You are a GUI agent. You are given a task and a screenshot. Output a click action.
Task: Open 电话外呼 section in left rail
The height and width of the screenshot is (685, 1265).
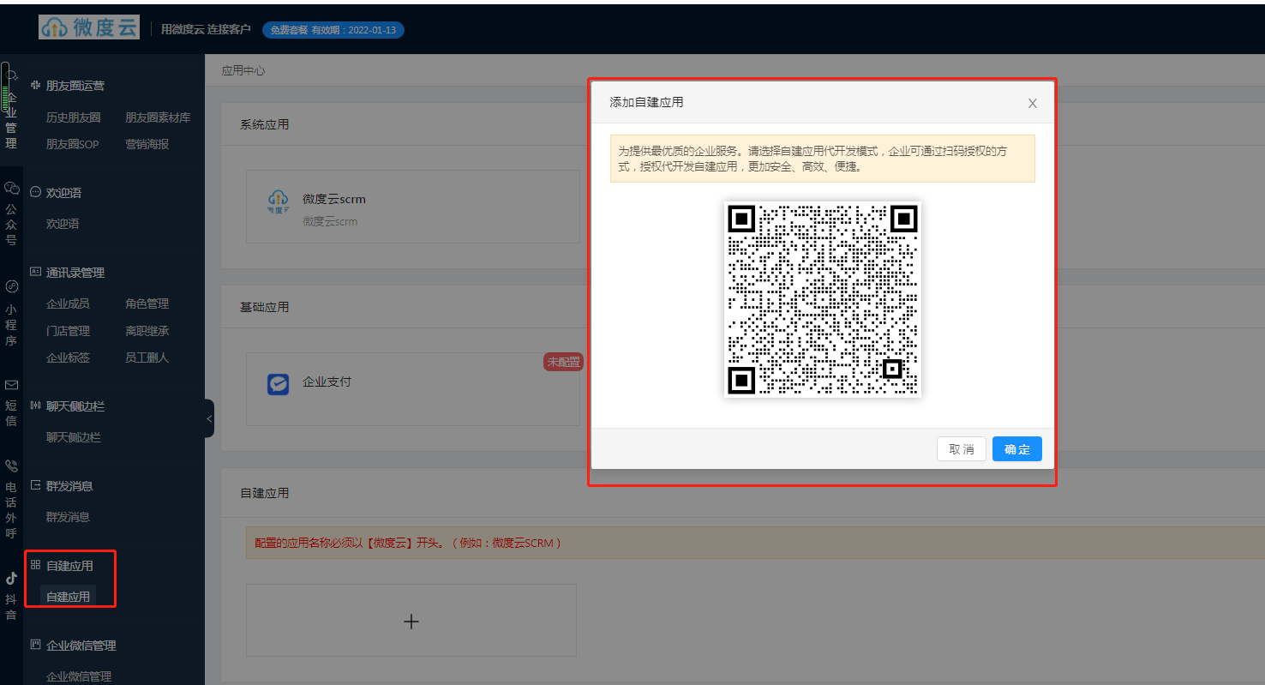coord(11,500)
